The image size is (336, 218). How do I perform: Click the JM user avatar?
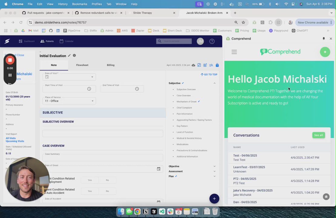[200, 41]
